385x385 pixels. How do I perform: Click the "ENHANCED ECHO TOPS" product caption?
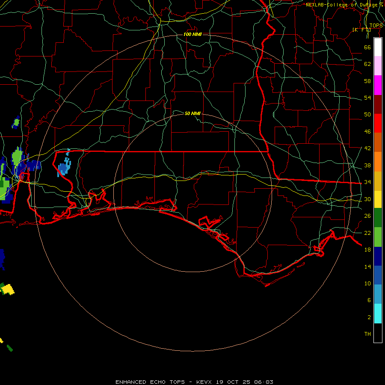coord(150,382)
